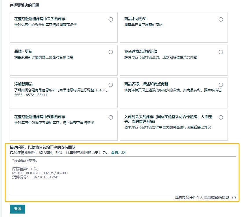The image size is (244, 217).
Task: Click the 在亚马逊物流库房中丢失的库存 card title
Action: pos(40,19)
